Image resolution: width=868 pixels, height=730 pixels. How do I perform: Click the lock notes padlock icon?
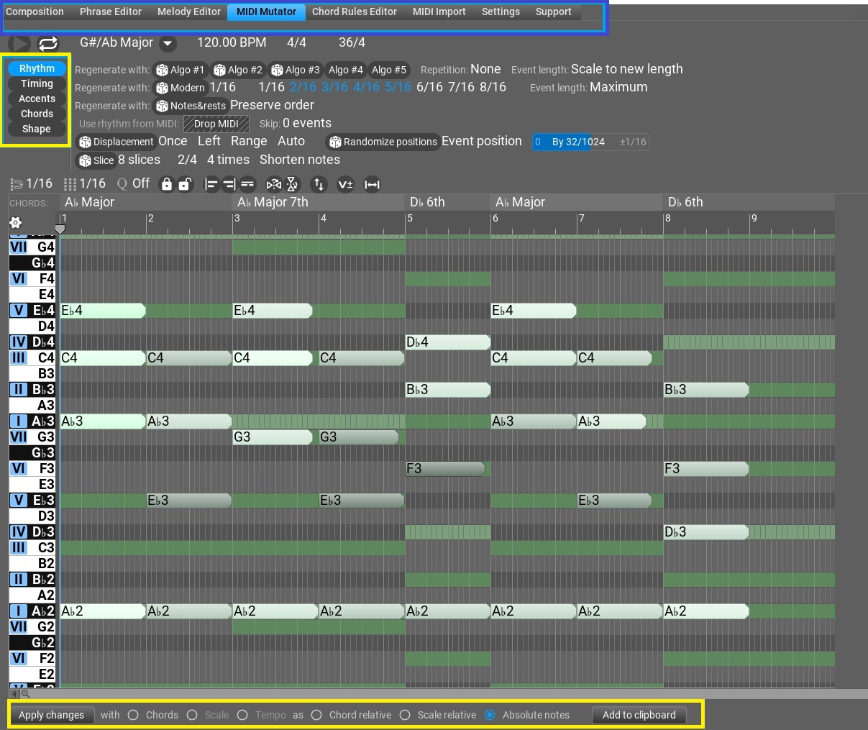coord(167,184)
